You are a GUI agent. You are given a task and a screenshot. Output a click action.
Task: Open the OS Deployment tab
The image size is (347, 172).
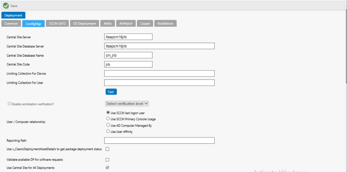pos(85,24)
